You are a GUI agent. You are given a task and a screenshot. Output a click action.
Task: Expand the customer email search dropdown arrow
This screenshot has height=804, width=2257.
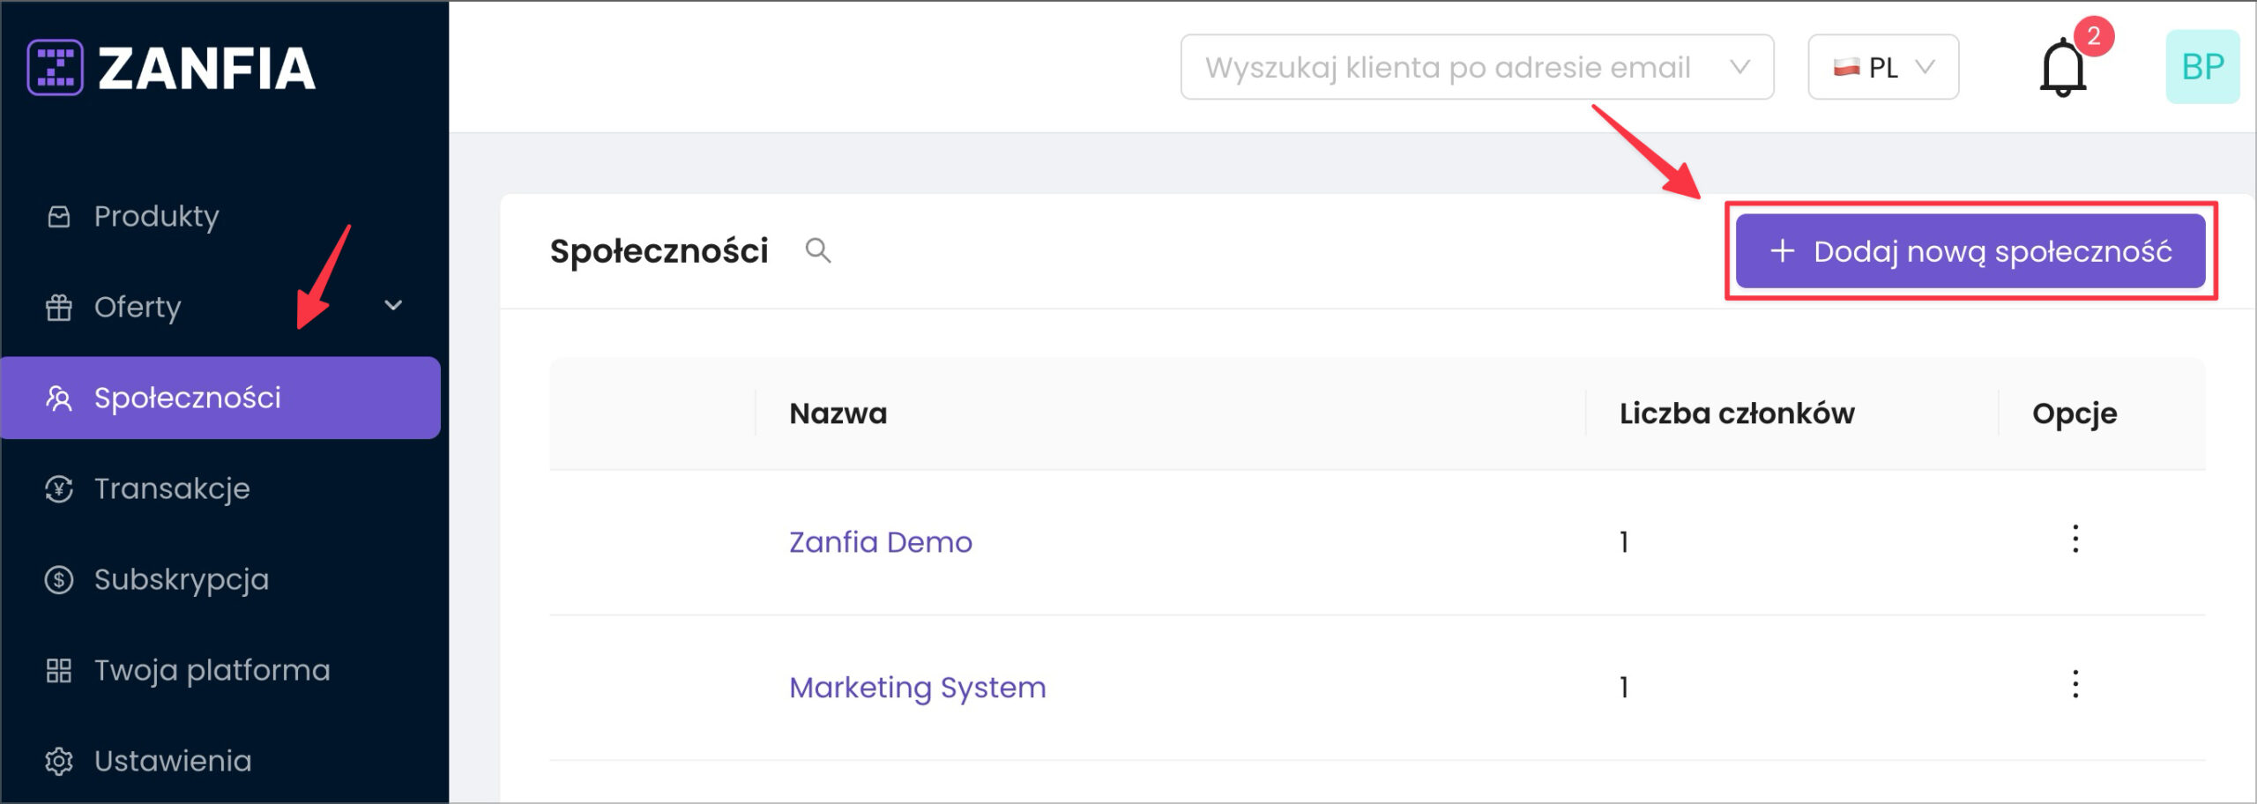[x=1739, y=68]
